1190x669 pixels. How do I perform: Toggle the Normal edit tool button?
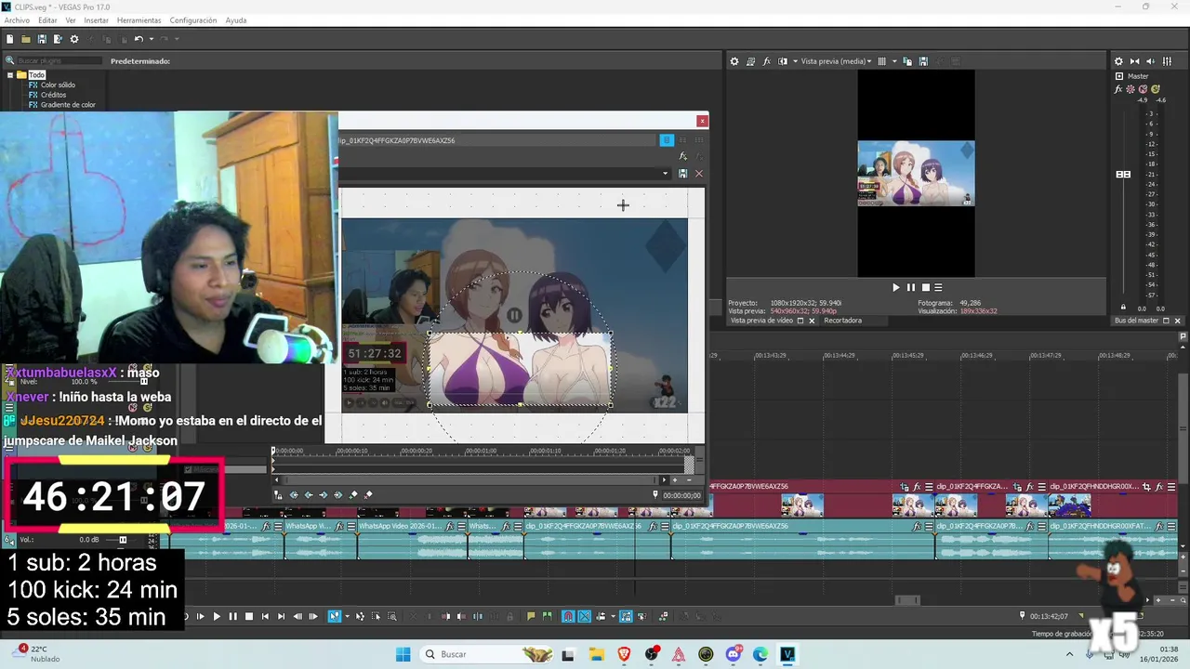[x=334, y=616]
